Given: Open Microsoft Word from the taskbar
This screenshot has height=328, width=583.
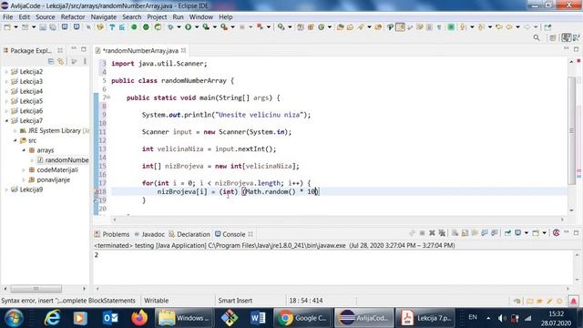Looking at the screenshot, I should click(x=257, y=318).
